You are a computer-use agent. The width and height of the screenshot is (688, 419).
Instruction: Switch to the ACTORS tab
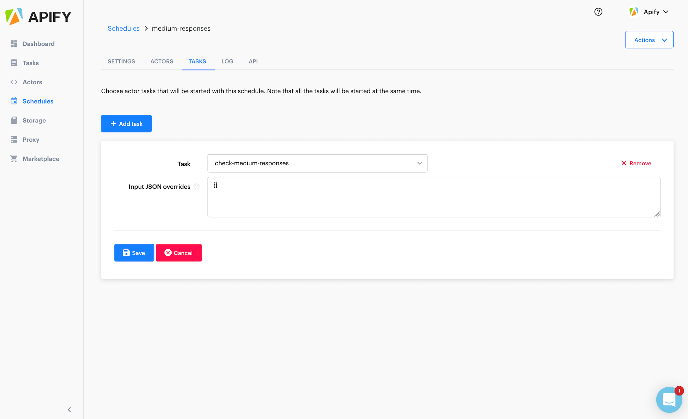pyautogui.click(x=162, y=61)
